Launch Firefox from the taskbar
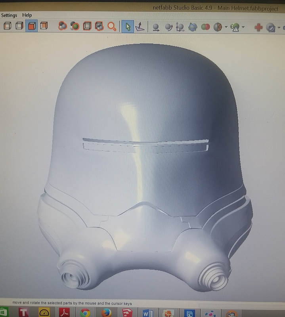 point(106,313)
